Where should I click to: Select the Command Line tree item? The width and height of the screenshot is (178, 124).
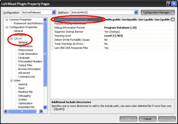pos(26,77)
